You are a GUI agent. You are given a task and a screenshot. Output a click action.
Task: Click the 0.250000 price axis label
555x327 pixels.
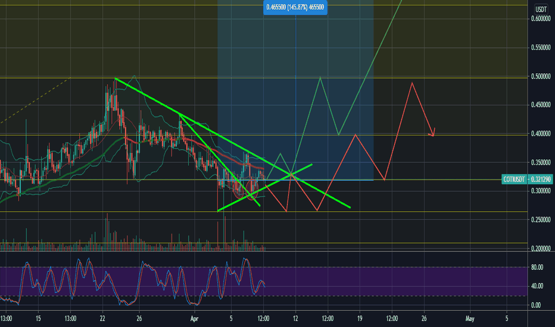541,220
